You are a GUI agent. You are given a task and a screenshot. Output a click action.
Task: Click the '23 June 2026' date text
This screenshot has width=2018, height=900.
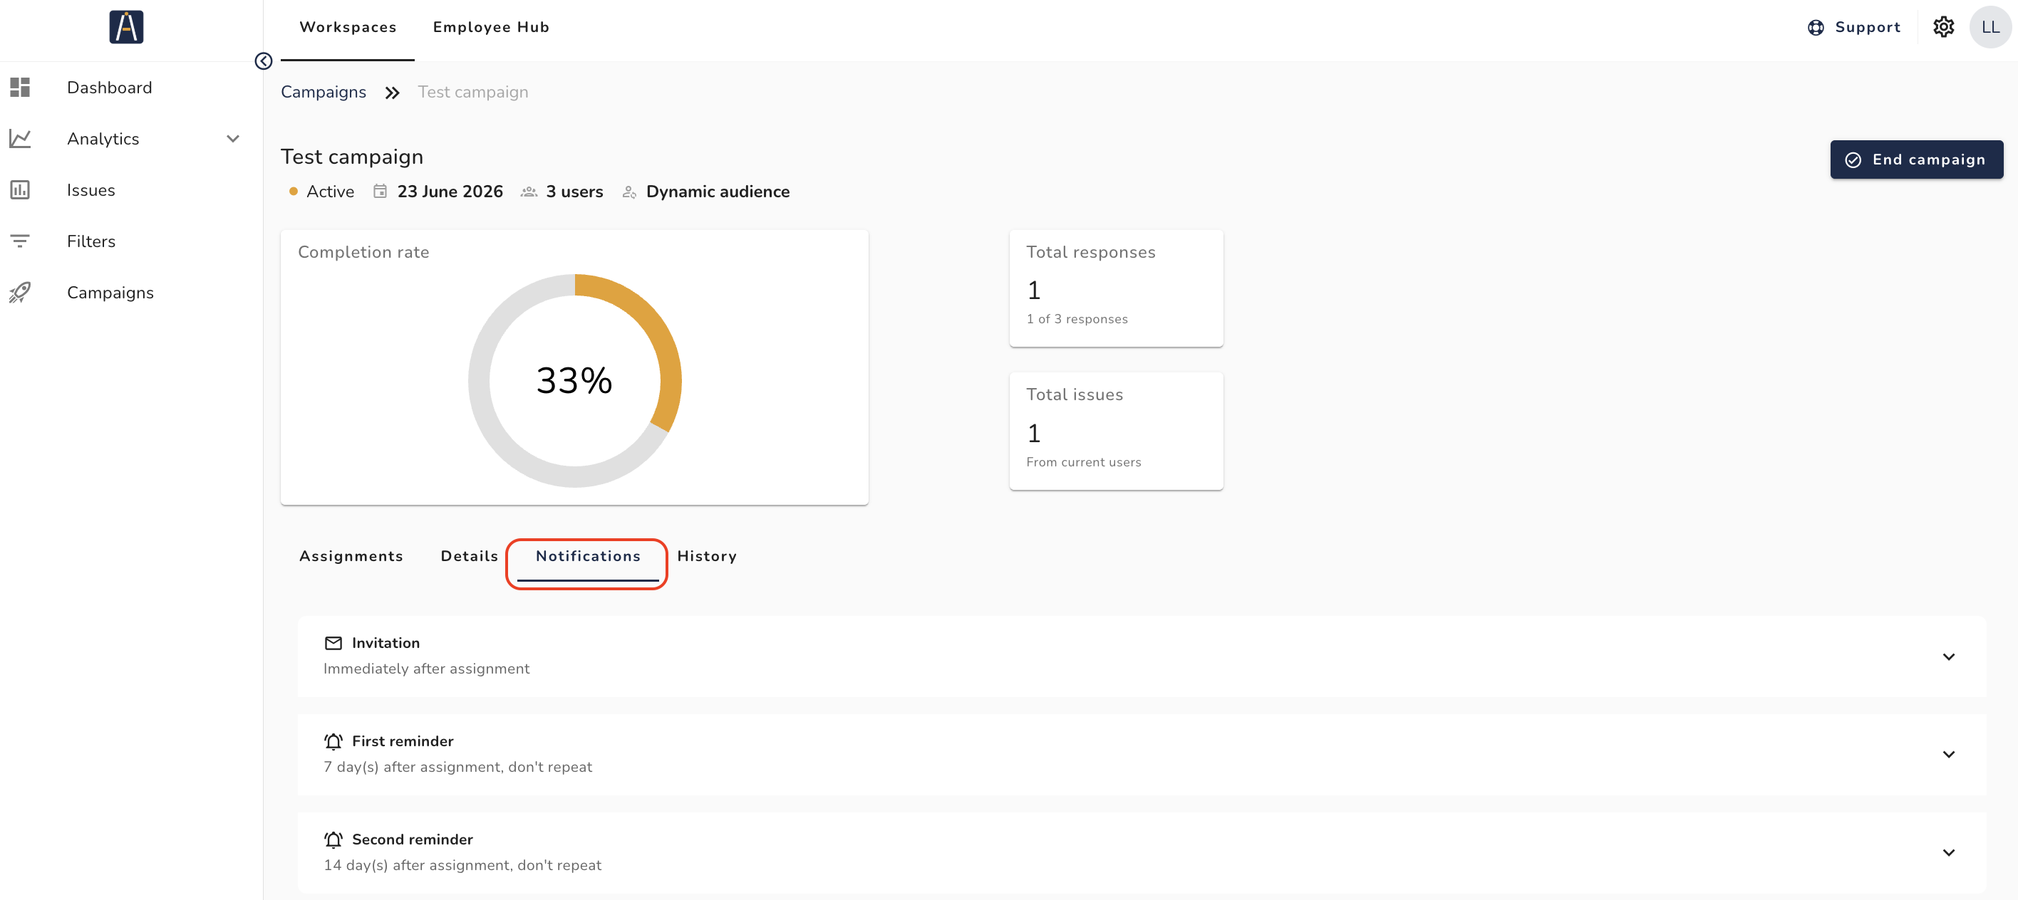point(450,191)
